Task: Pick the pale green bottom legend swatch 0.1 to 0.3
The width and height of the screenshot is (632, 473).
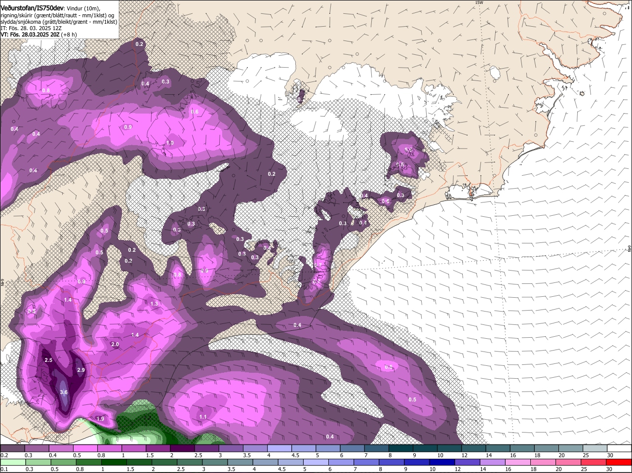Action: coord(12,462)
